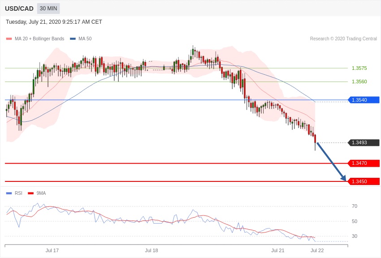
Task: Toggle the RSI legend label
Action: pyautogui.click(x=18, y=193)
